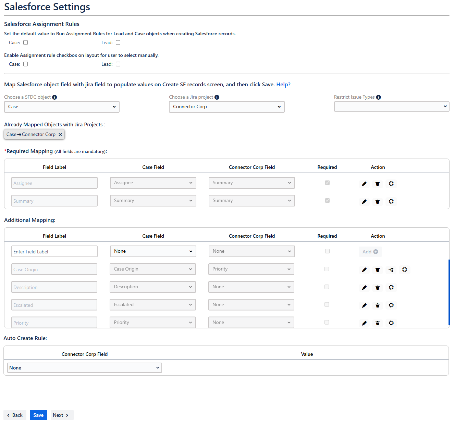Screen dimensions: 454x427
Task: Toggle Required checkbox in Escalated row
Action: click(x=327, y=305)
